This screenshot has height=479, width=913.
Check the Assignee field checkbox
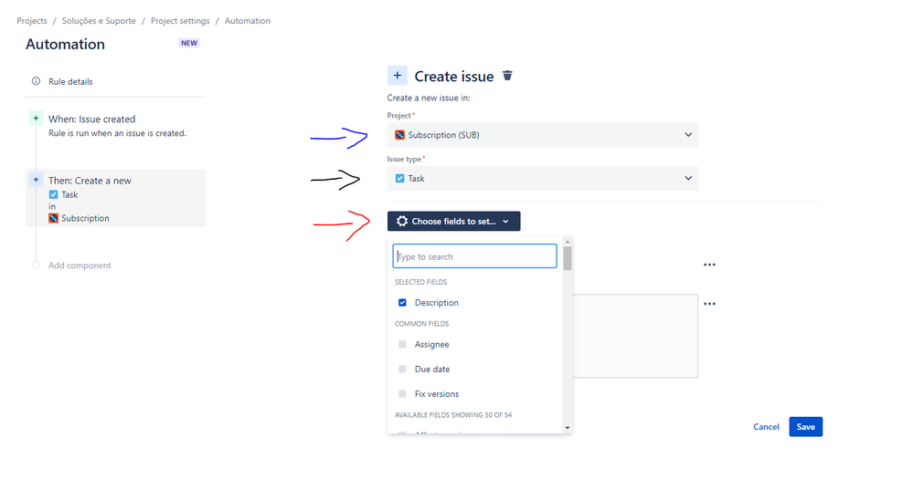coord(402,344)
